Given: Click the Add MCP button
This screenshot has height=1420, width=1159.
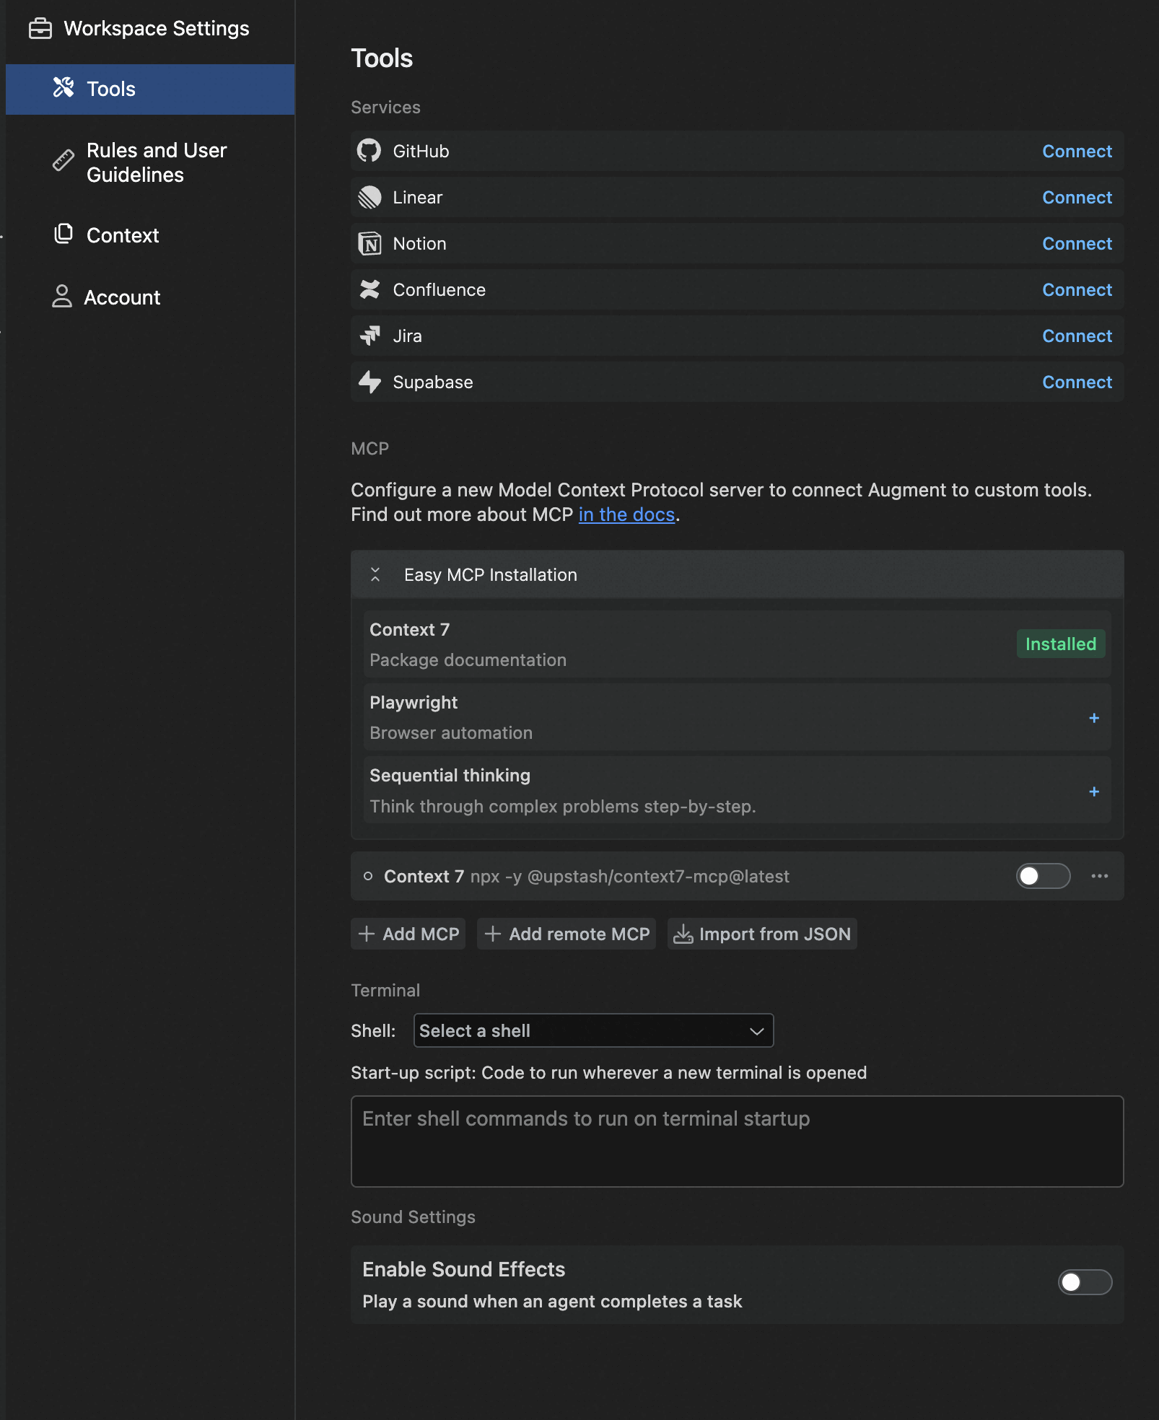Looking at the screenshot, I should coord(408,934).
